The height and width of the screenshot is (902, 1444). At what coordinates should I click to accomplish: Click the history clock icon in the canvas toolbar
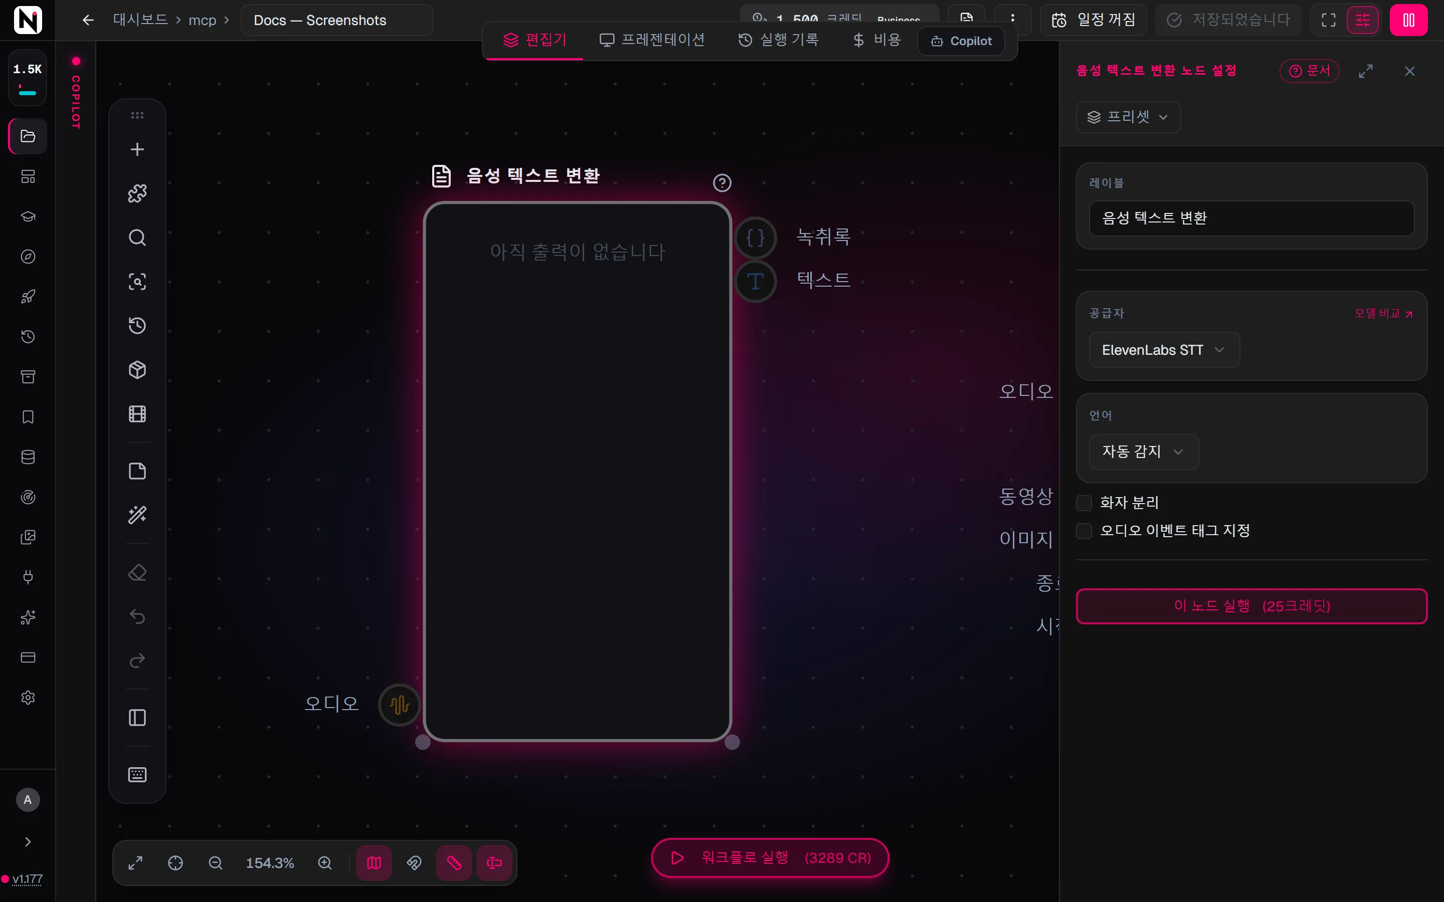(137, 326)
